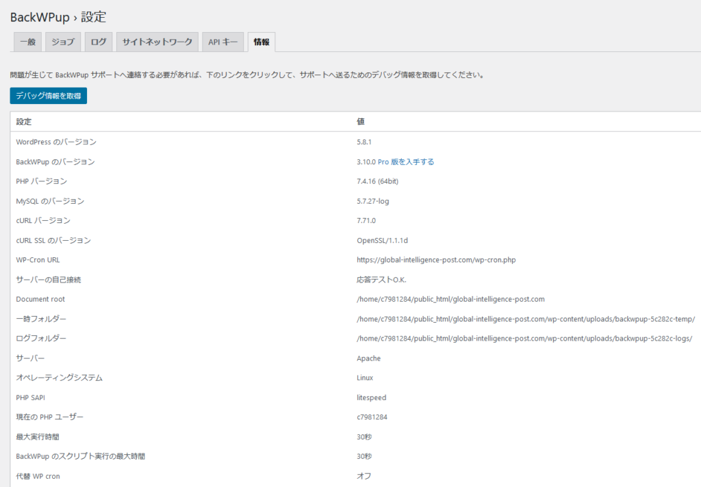Click the 値 column header
701x487 pixels.
click(x=360, y=122)
